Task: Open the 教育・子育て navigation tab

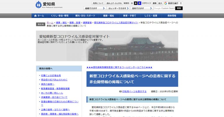Action: pyautogui.click(x=130, y=16)
